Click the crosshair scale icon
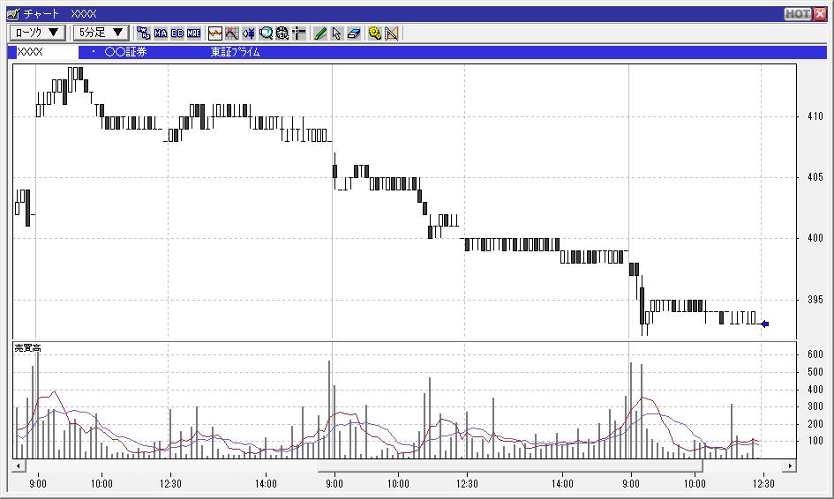This screenshot has width=834, height=499. pyautogui.click(x=299, y=34)
